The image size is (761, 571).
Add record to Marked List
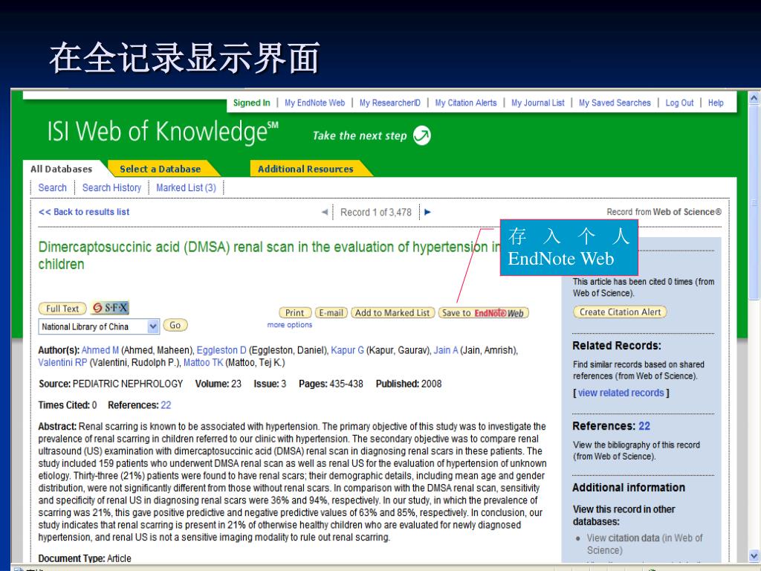coord(392,313)
